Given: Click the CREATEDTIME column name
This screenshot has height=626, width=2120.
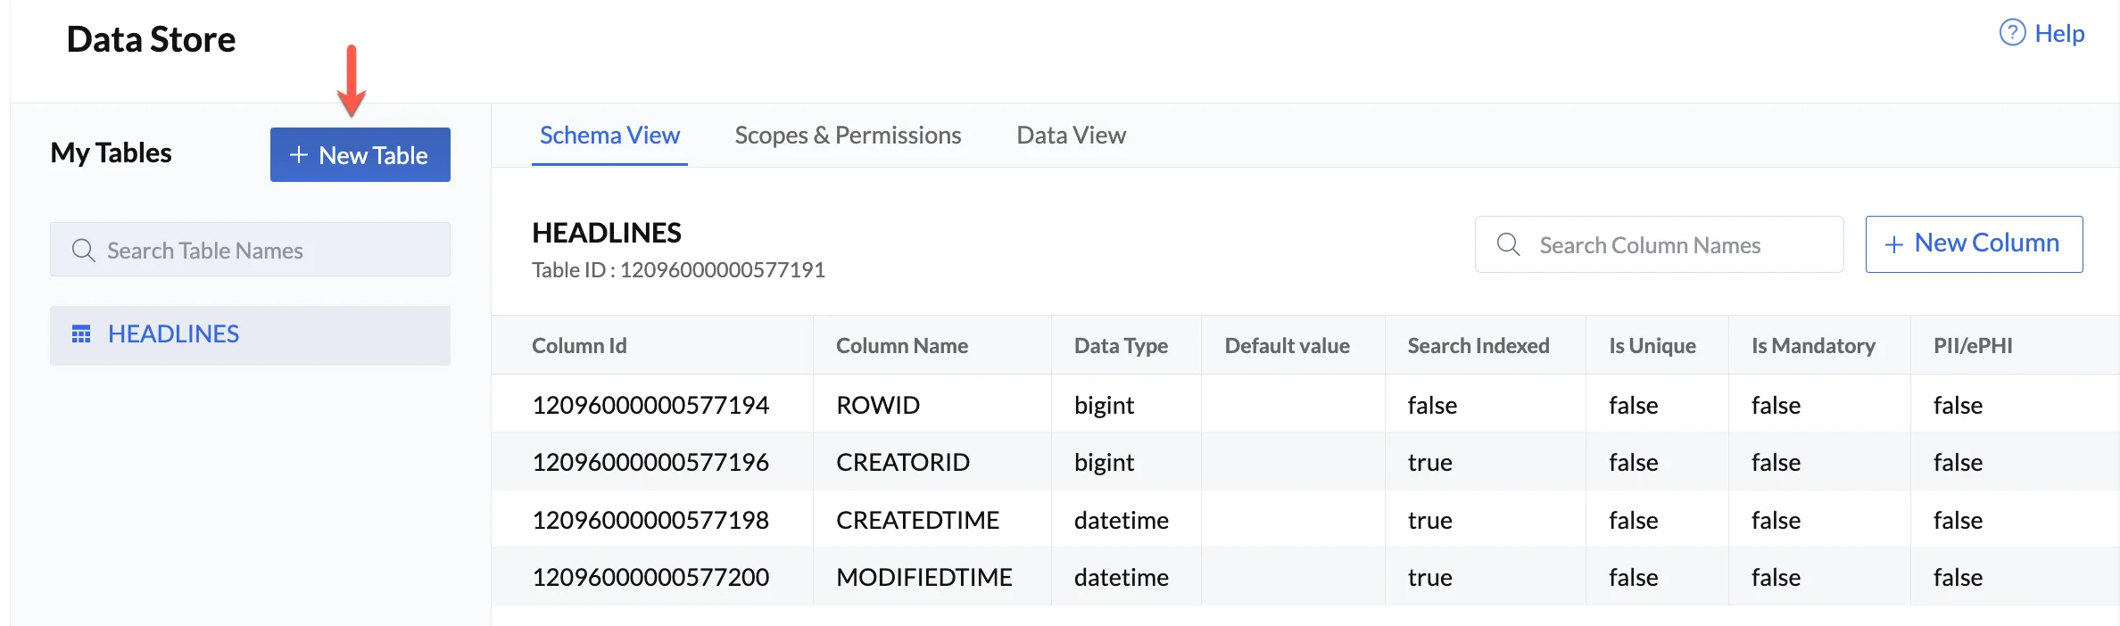Looking at the screenshot, I should point(917,520).
